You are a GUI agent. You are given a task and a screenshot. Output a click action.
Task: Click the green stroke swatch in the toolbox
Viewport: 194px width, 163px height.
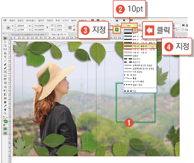tap(6, 122)
